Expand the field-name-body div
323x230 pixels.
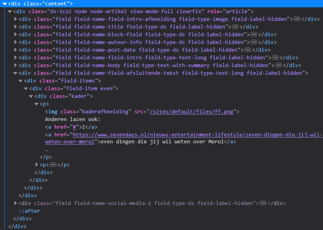[15, 65]
